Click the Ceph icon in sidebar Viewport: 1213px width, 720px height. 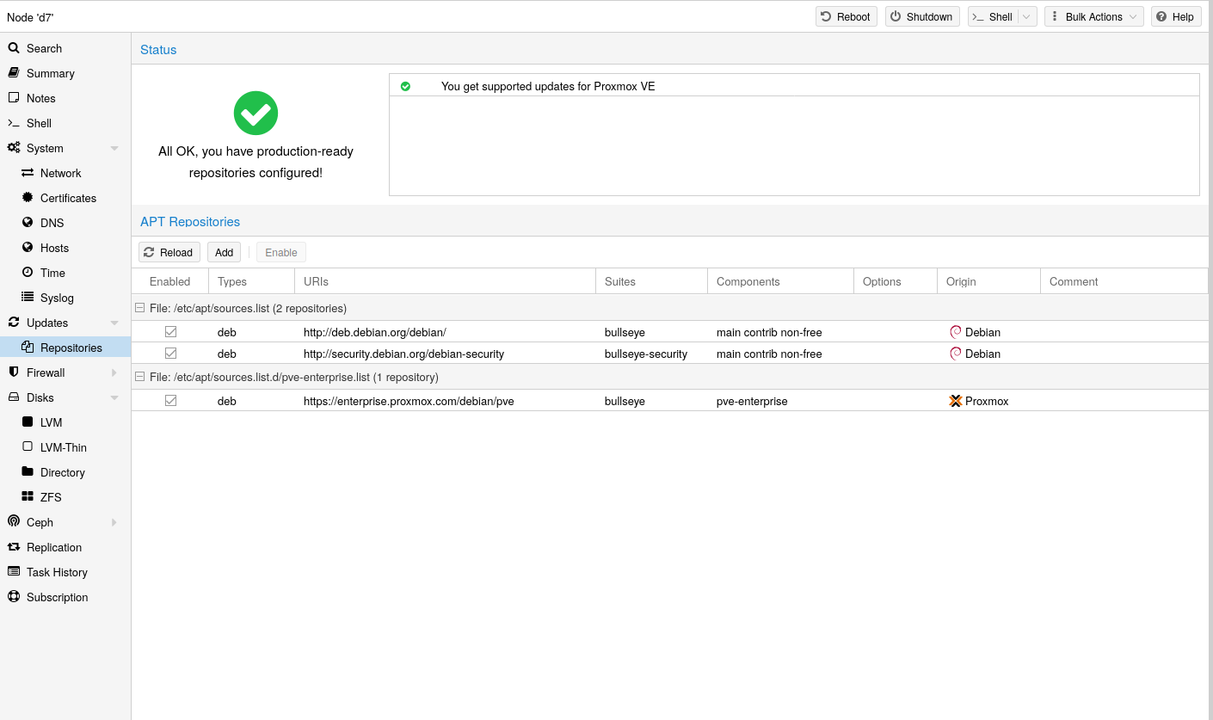click(x=14, y=522)
